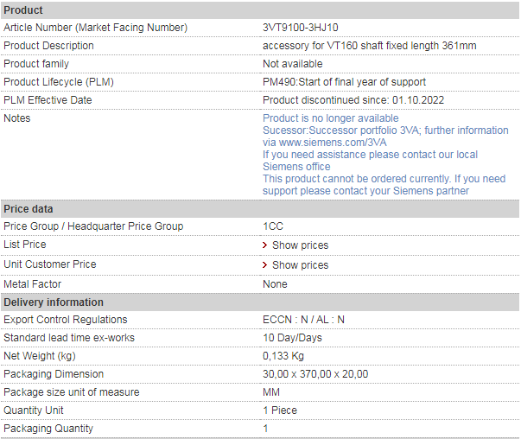Click the 'Article Number (Market Facing Number)' label
The height and width of the screenshot is (439, 521).
coord(95,28)
